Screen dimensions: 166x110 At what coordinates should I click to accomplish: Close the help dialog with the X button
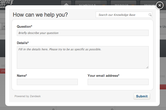click(x=160, y=5)
